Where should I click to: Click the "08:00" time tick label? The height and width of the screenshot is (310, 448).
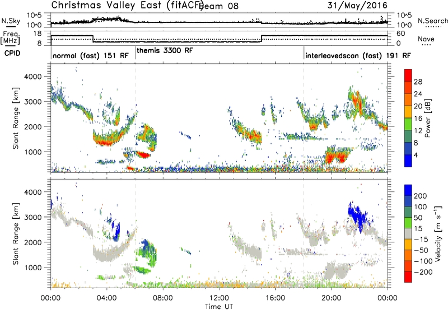pyautogui.click(x=163, y=298)
